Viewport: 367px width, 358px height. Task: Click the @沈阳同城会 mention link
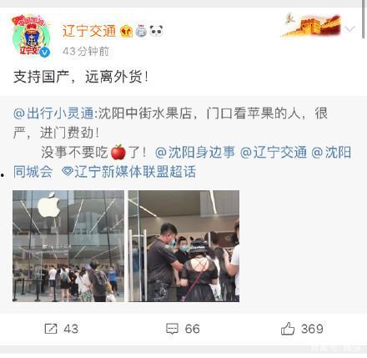[182, 162]
